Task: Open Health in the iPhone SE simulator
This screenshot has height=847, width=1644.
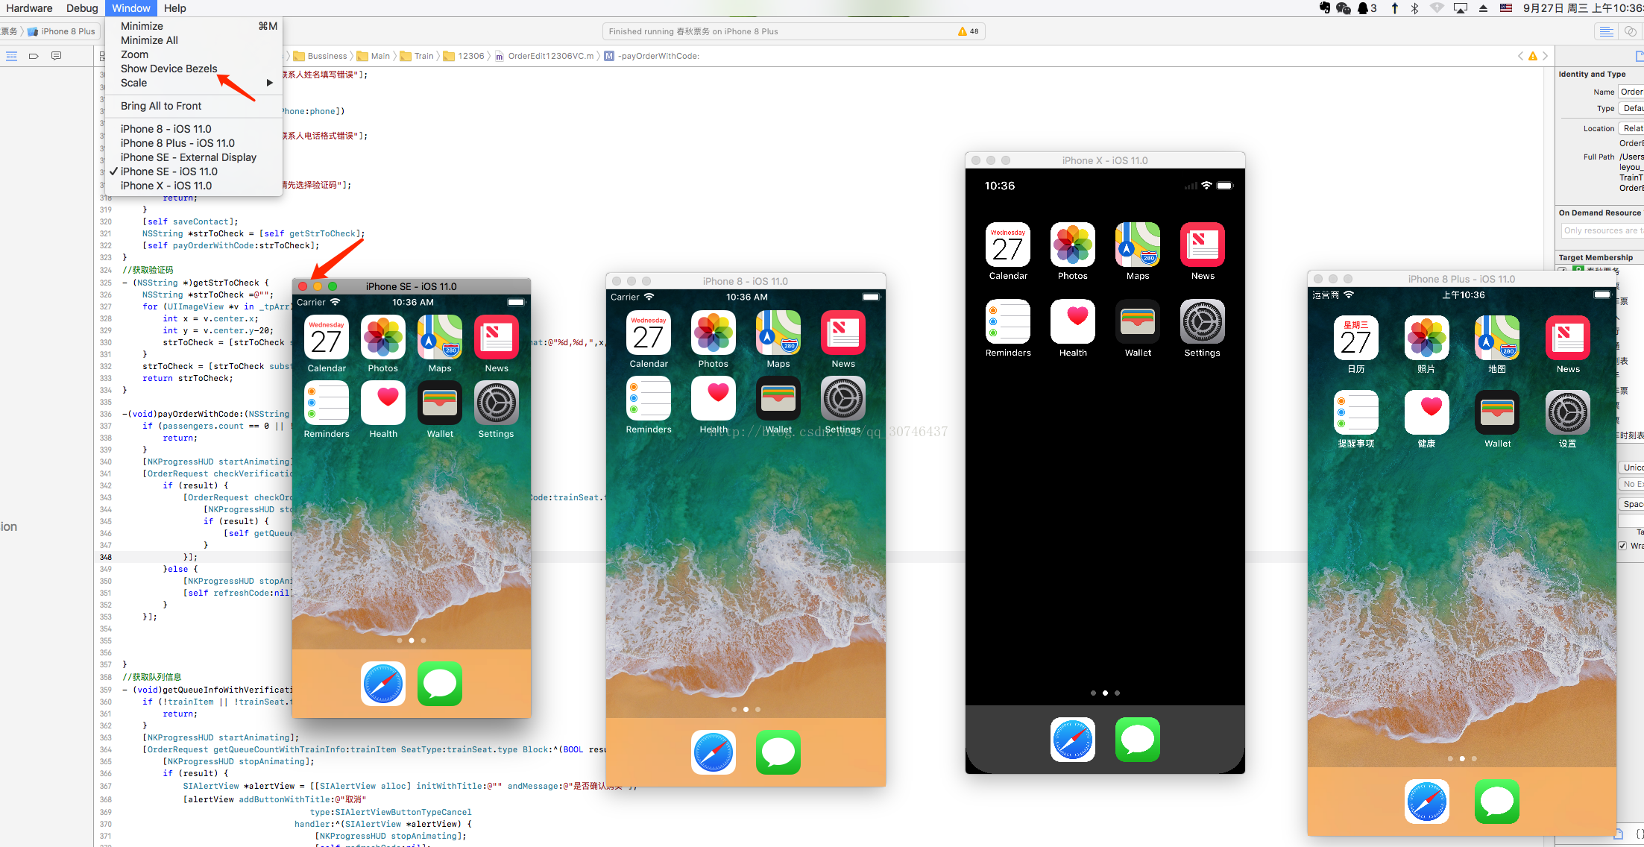Action: pos(383,403)
